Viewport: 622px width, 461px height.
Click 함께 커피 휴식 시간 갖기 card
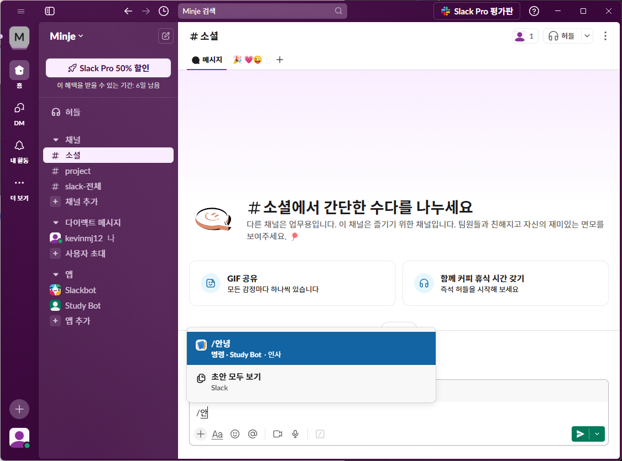coord(505,283)
